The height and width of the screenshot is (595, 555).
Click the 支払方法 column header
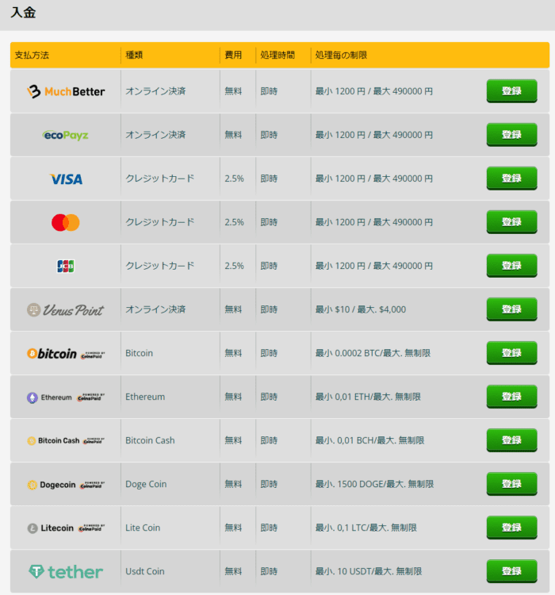pyautogui.click(x=32, y=55)
